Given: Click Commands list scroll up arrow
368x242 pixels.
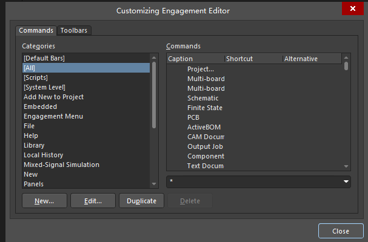Looking at the screenshot, I should click(346, 57).
